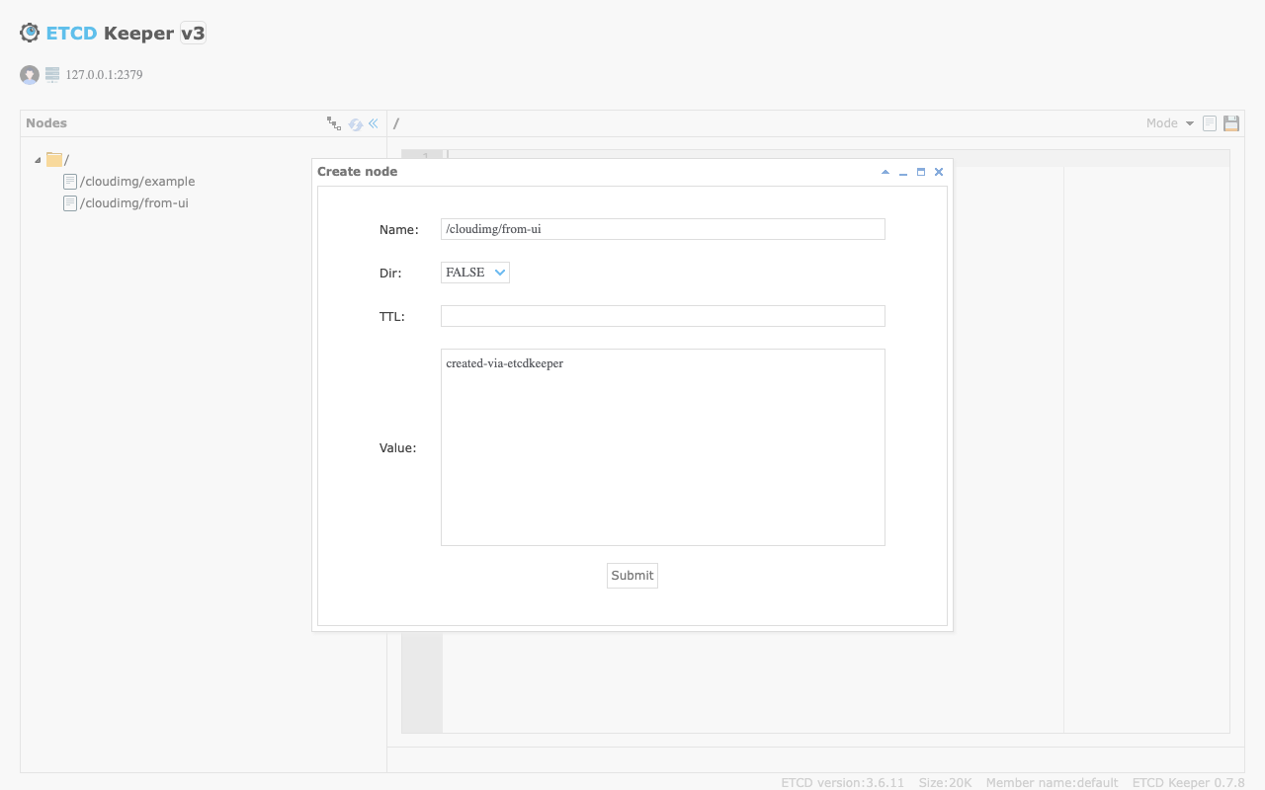This screenshot has width=1265, height=790.
Task: Close the Create node dialog
Action: 939,172
